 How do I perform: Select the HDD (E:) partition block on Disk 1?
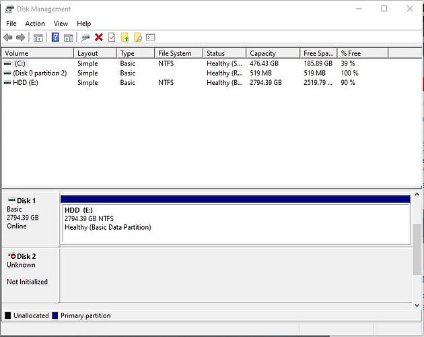point(236,222)
